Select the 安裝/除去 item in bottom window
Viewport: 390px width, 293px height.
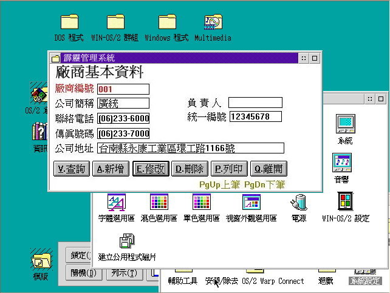click(221, 281)
